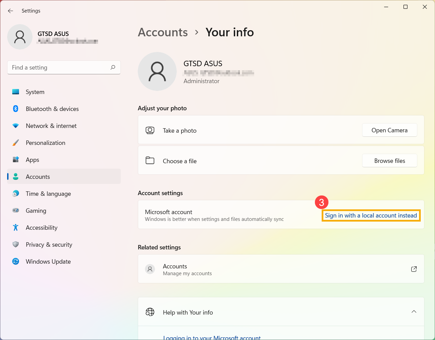The image size is (435, 340).
Task: Click the Accessibility figure icon
Action: coord(16,228)
